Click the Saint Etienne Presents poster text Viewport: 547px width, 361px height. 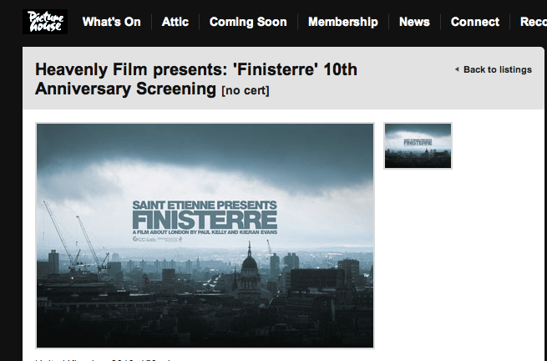pos(205,205)
